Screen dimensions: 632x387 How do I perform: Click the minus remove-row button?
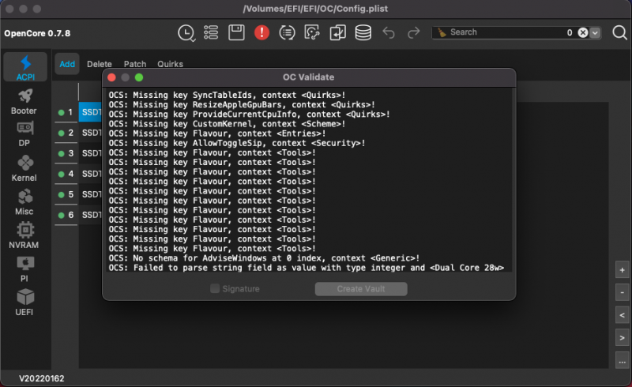point(623,292)
